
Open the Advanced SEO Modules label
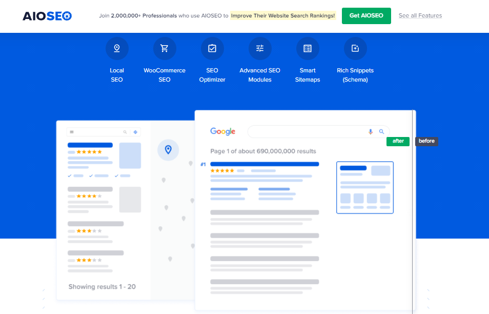pyautogui.click(x=260, y=75)
